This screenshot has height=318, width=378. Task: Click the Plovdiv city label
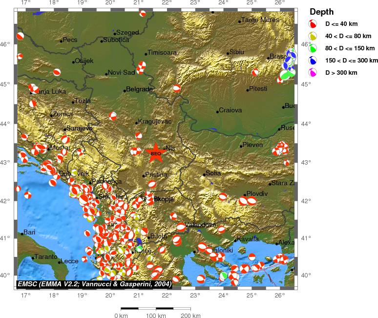[x=257, y=193]
